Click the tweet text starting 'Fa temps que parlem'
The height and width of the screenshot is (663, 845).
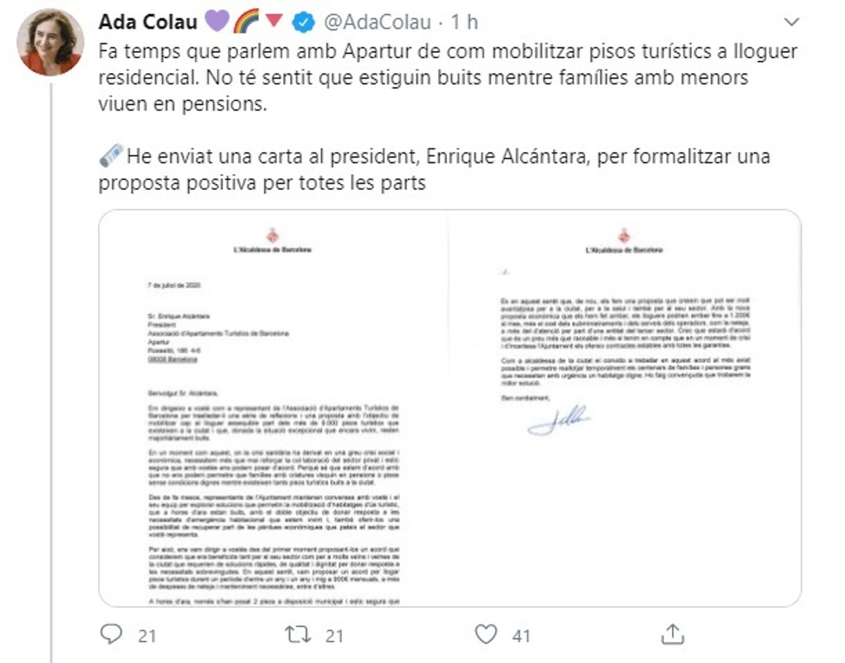click(x=423, y=78)
